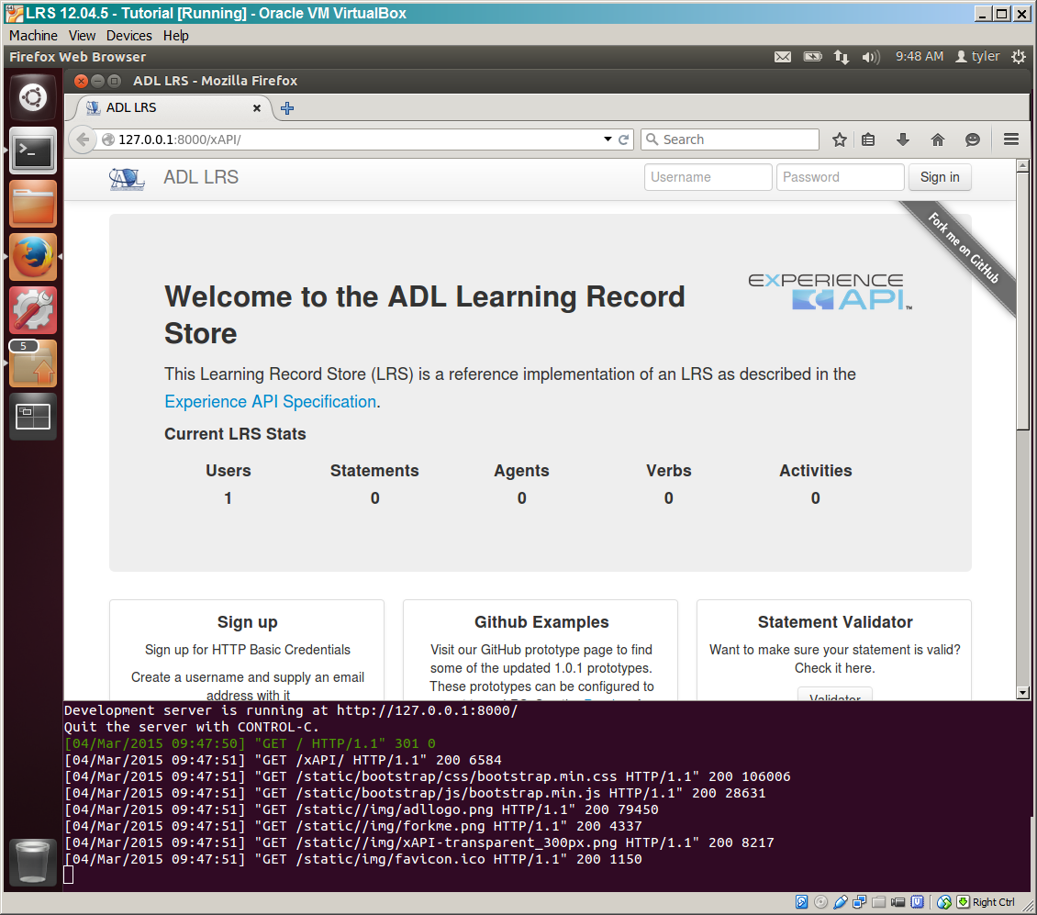This screenshot has height=915, width=1037.
Task: Open the battery indicator menu
Action: (812, 57)
